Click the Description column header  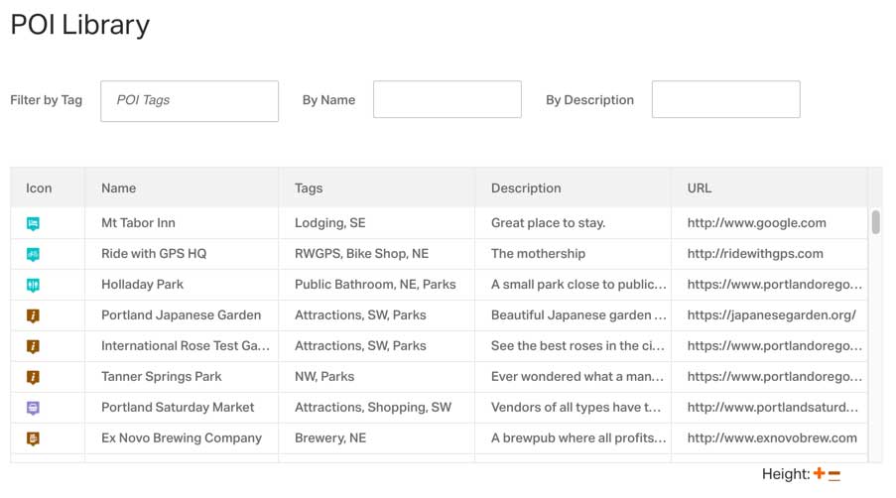coord(526,187)
